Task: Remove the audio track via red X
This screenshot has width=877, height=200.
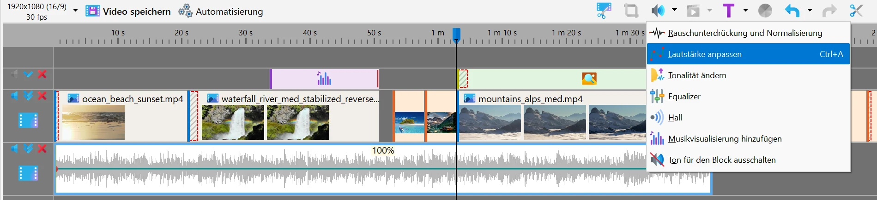Action: [42, 149]
